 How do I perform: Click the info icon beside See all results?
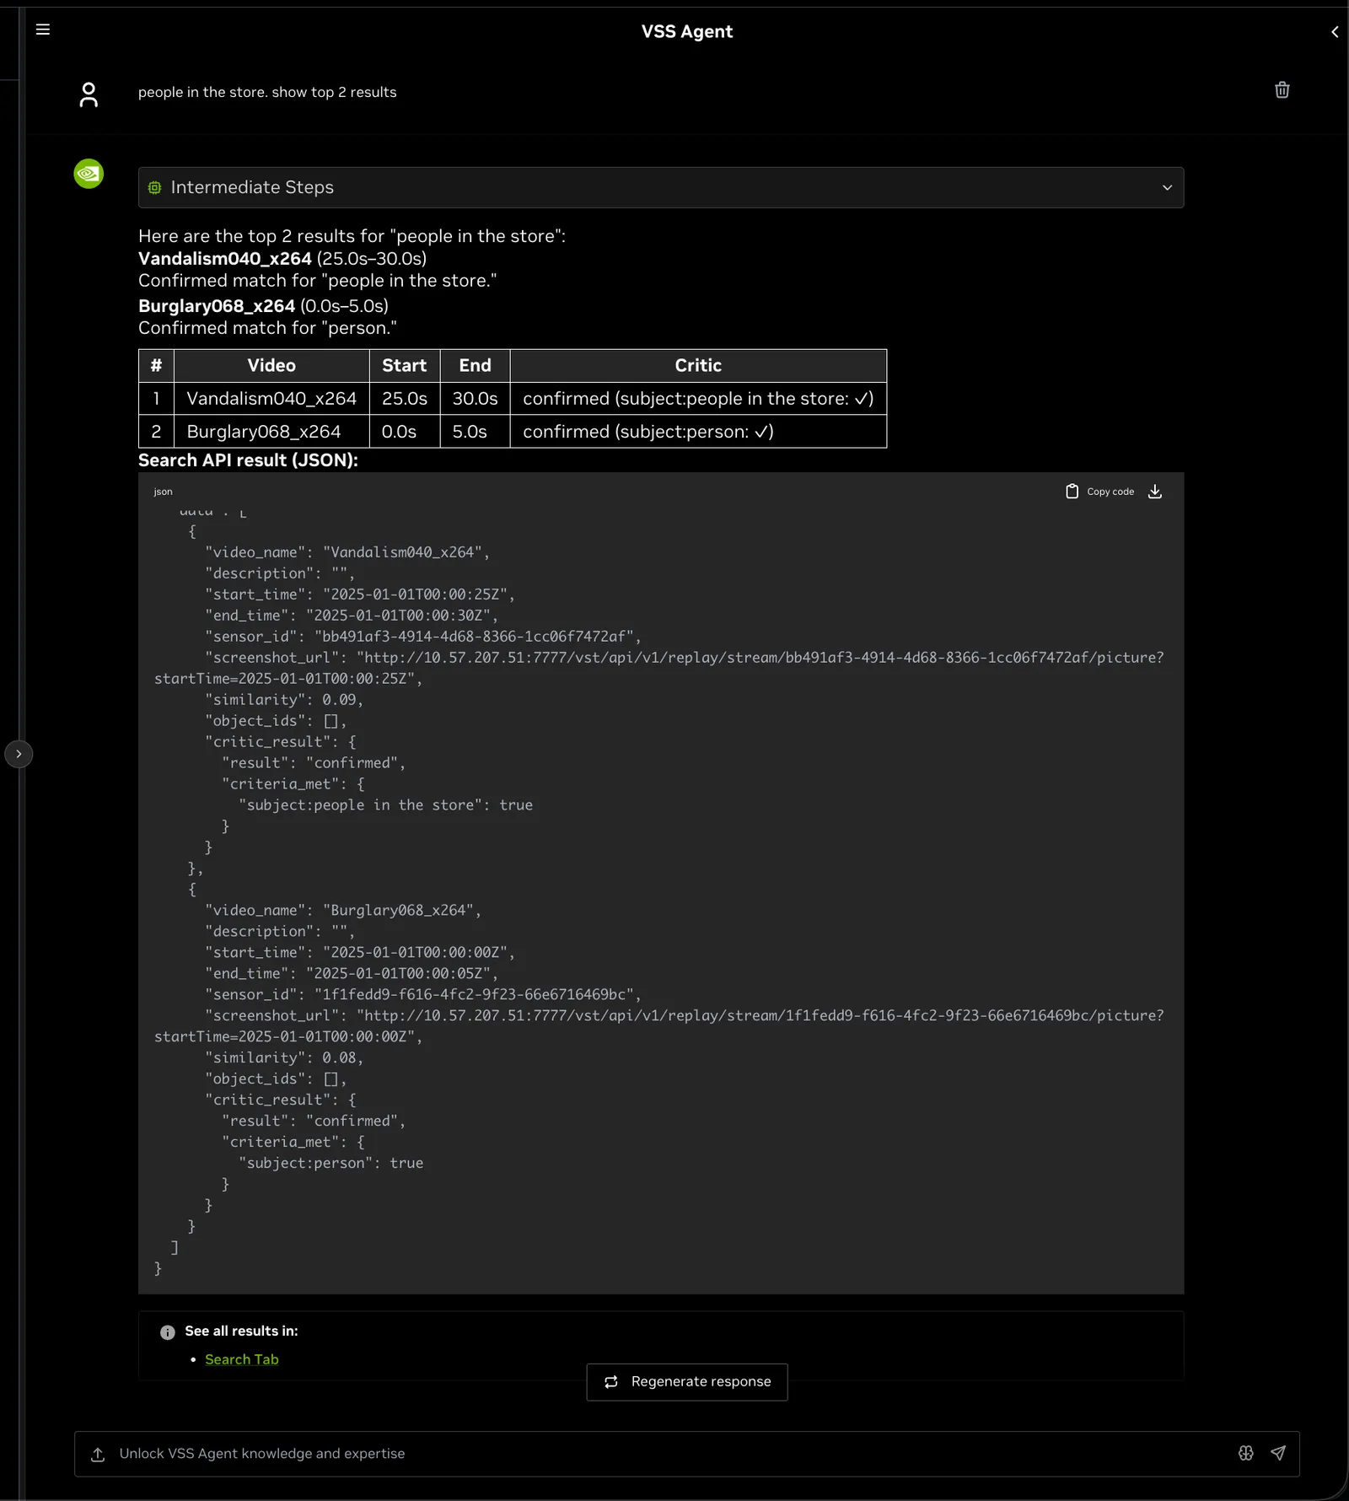[168, 1332]
